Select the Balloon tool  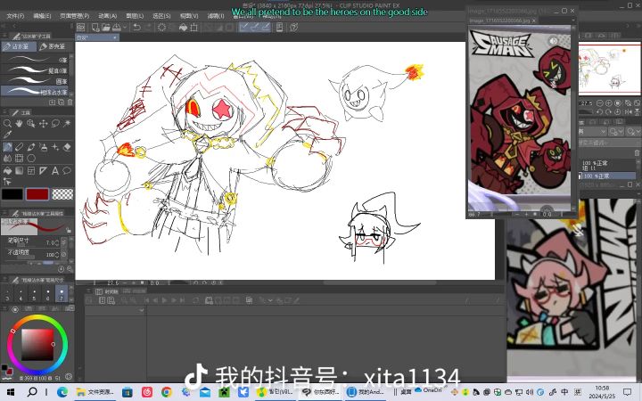67,170
